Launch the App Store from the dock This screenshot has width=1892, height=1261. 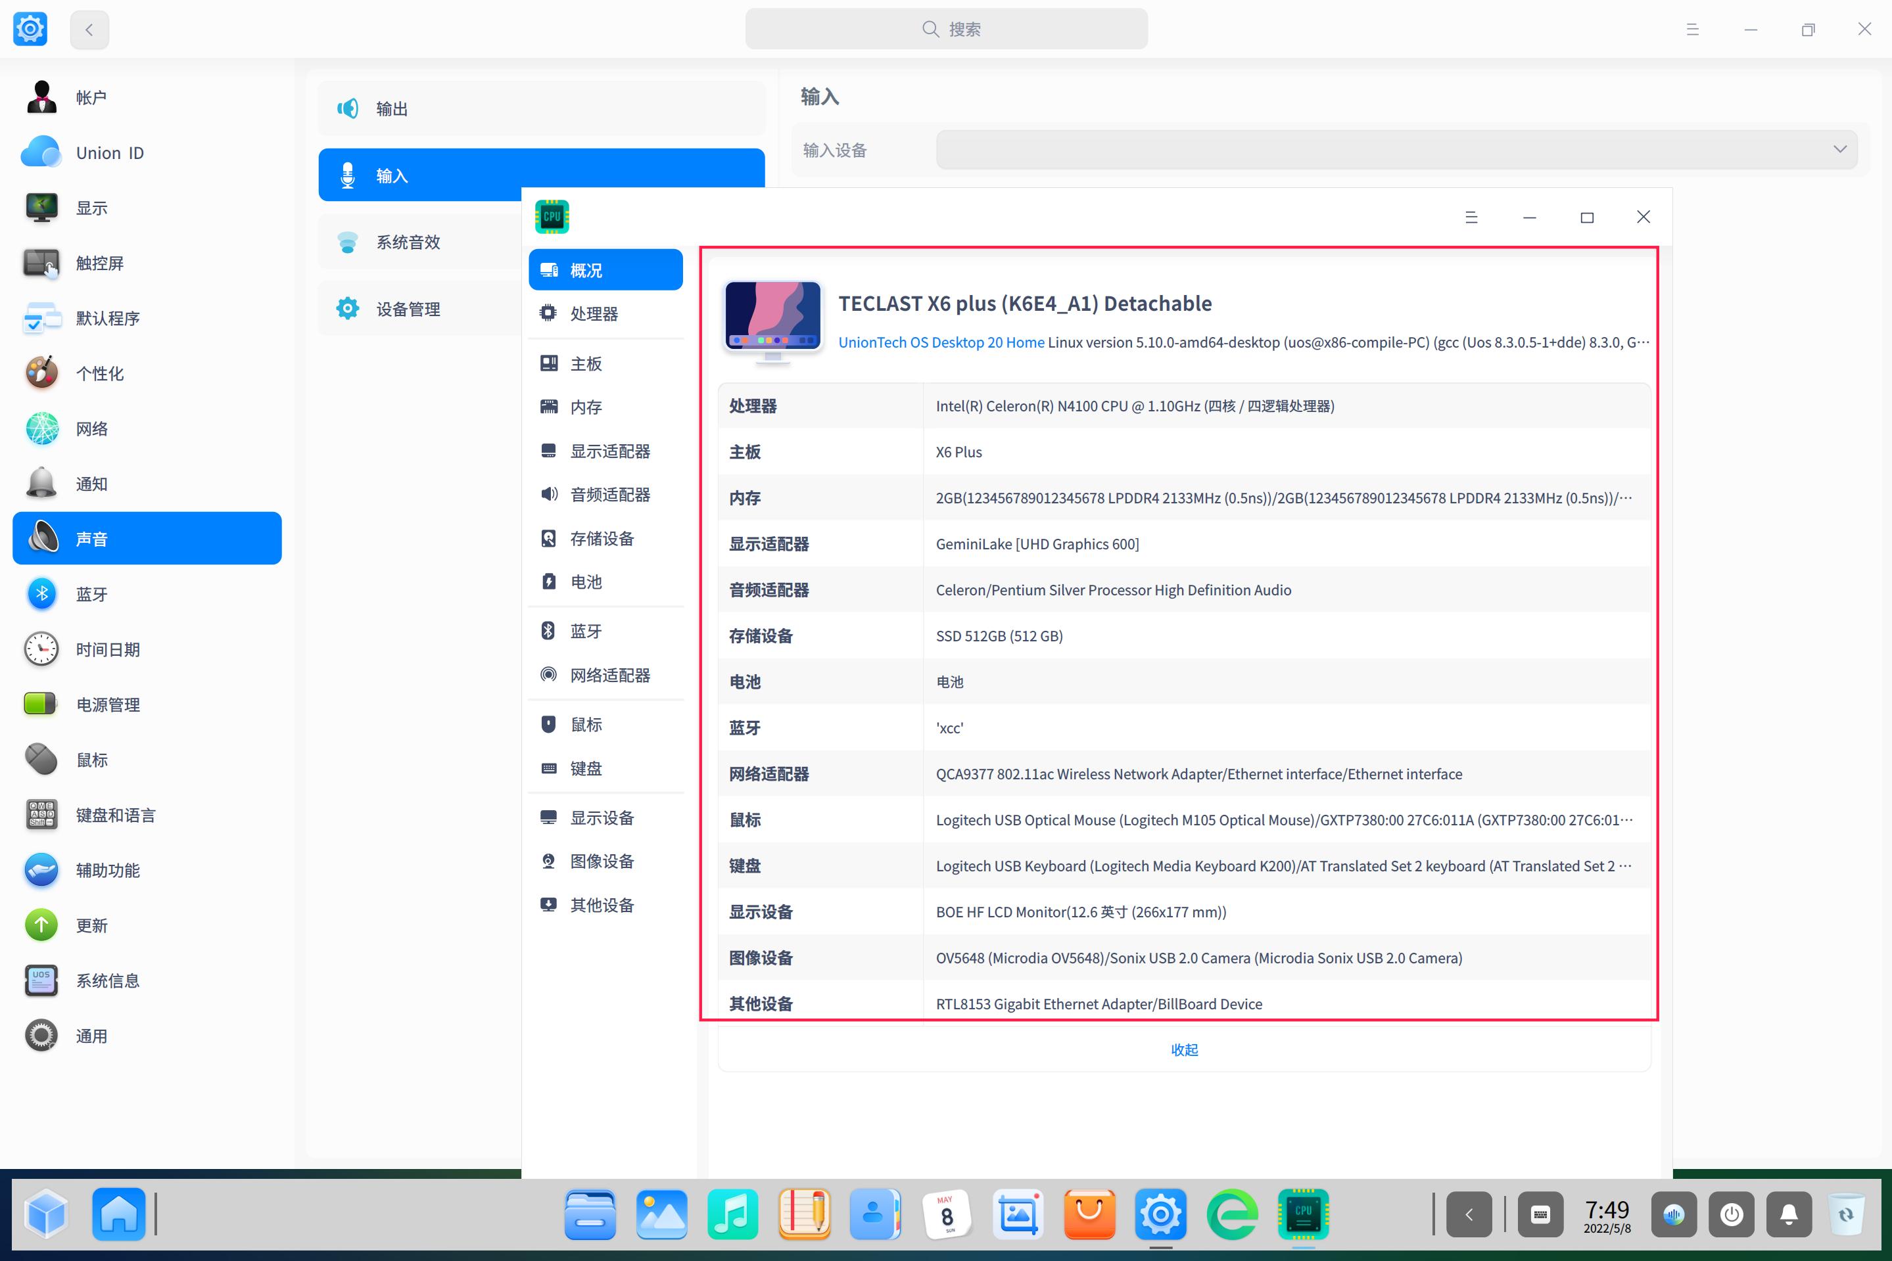pos(1089,1214)
